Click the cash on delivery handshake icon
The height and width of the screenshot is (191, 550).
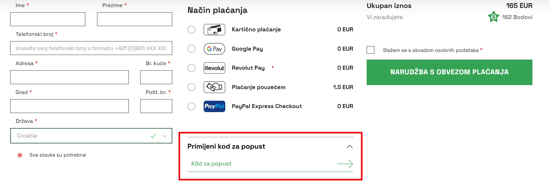[214, 87]
